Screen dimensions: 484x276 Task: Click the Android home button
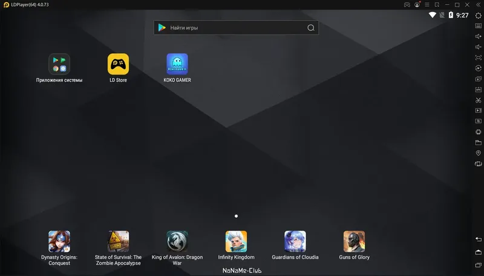(478, 252)
